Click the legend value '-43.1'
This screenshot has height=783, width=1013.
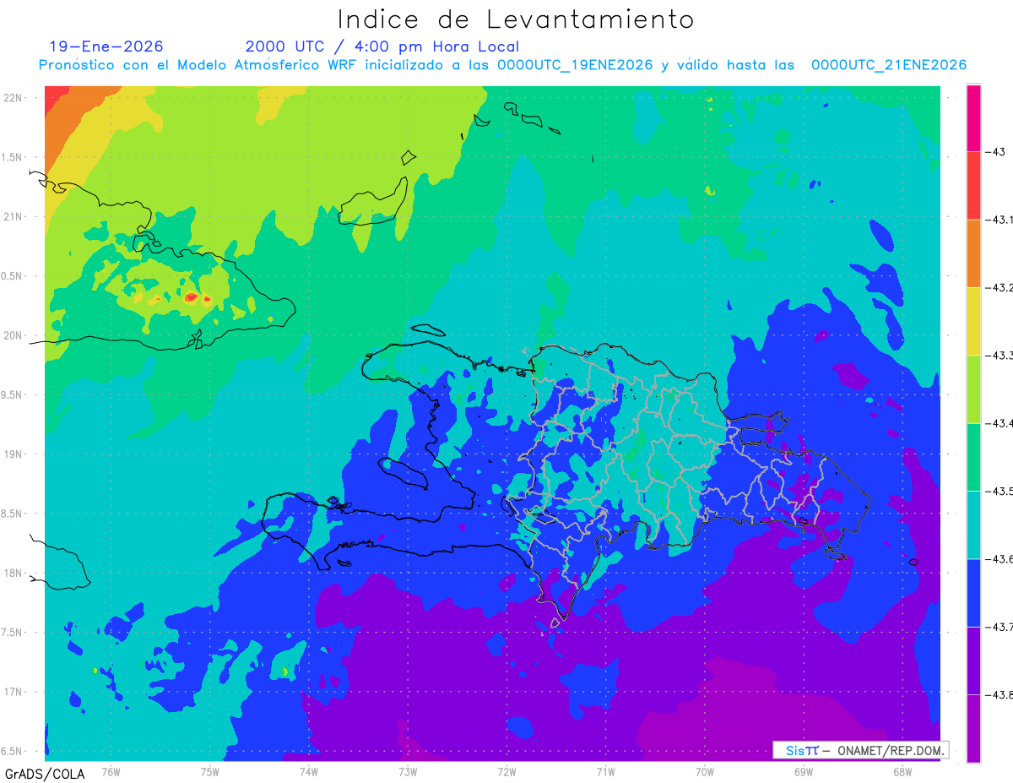[x=999, y=220]
